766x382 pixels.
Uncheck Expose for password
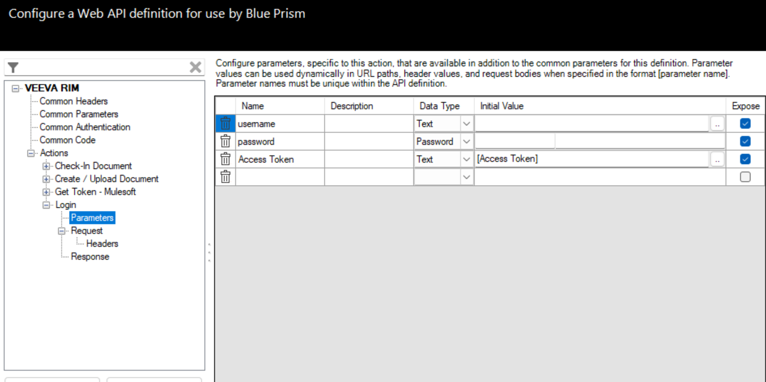(x=745, y=141)
